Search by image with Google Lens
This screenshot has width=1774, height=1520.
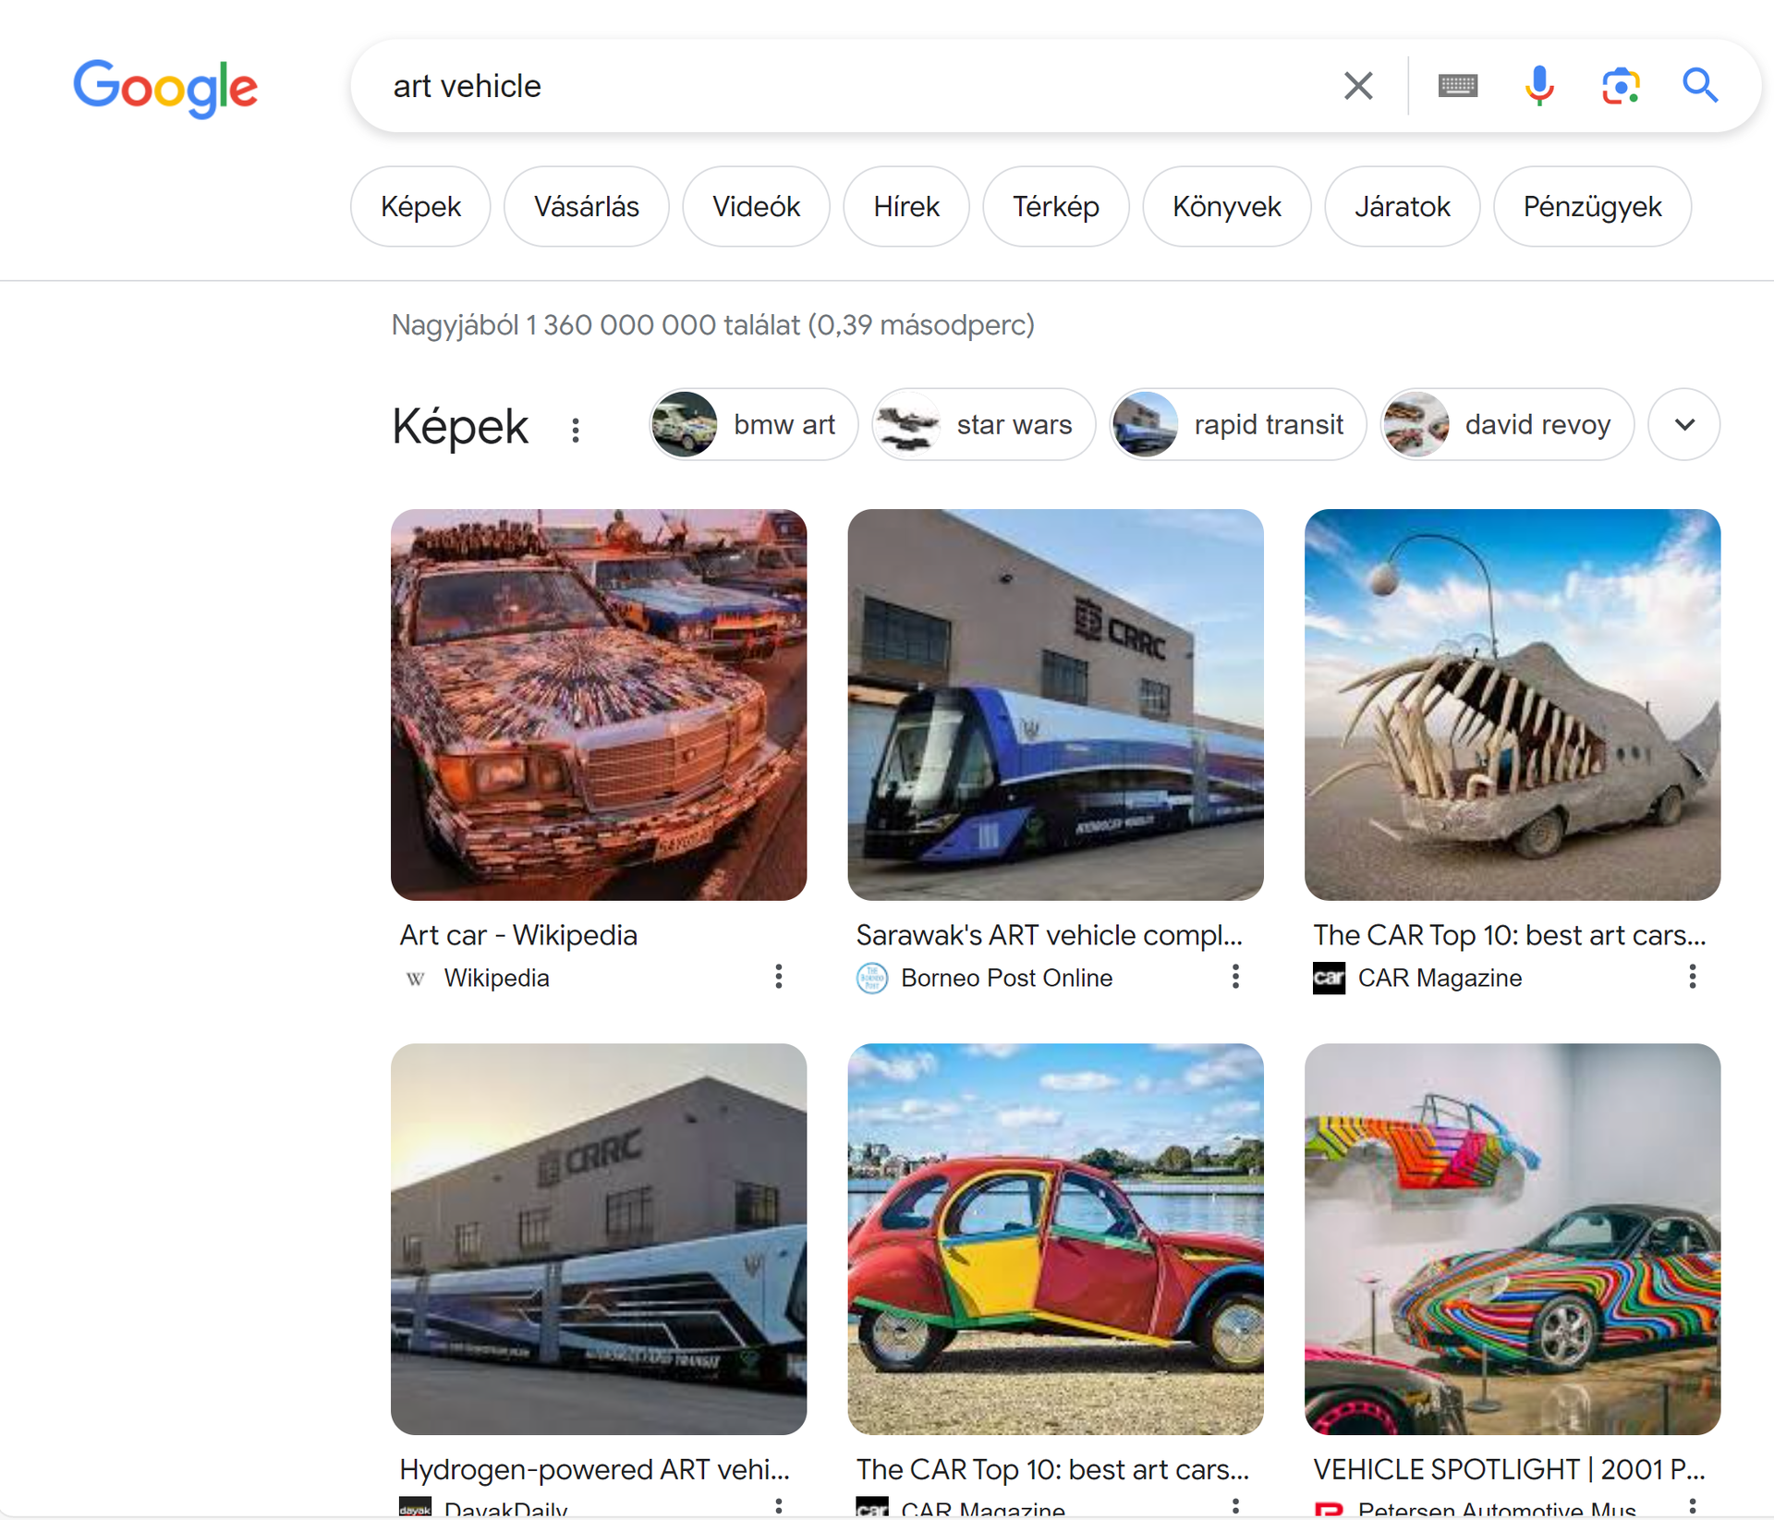tap(1620, 86)
